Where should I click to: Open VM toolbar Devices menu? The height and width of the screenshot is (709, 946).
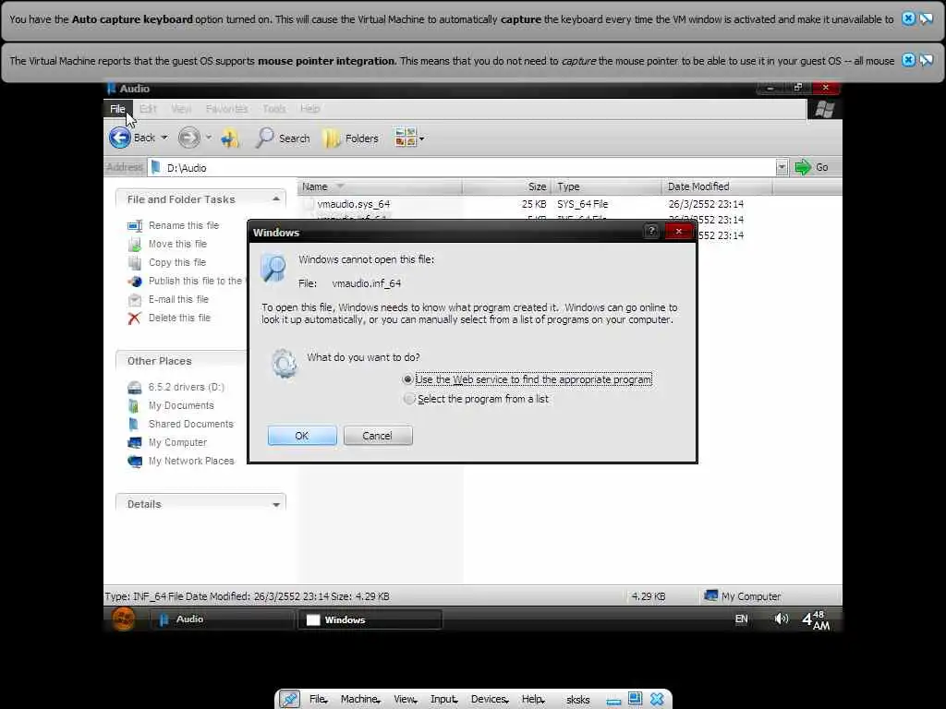pyautogui.click(x=490, y=700)
